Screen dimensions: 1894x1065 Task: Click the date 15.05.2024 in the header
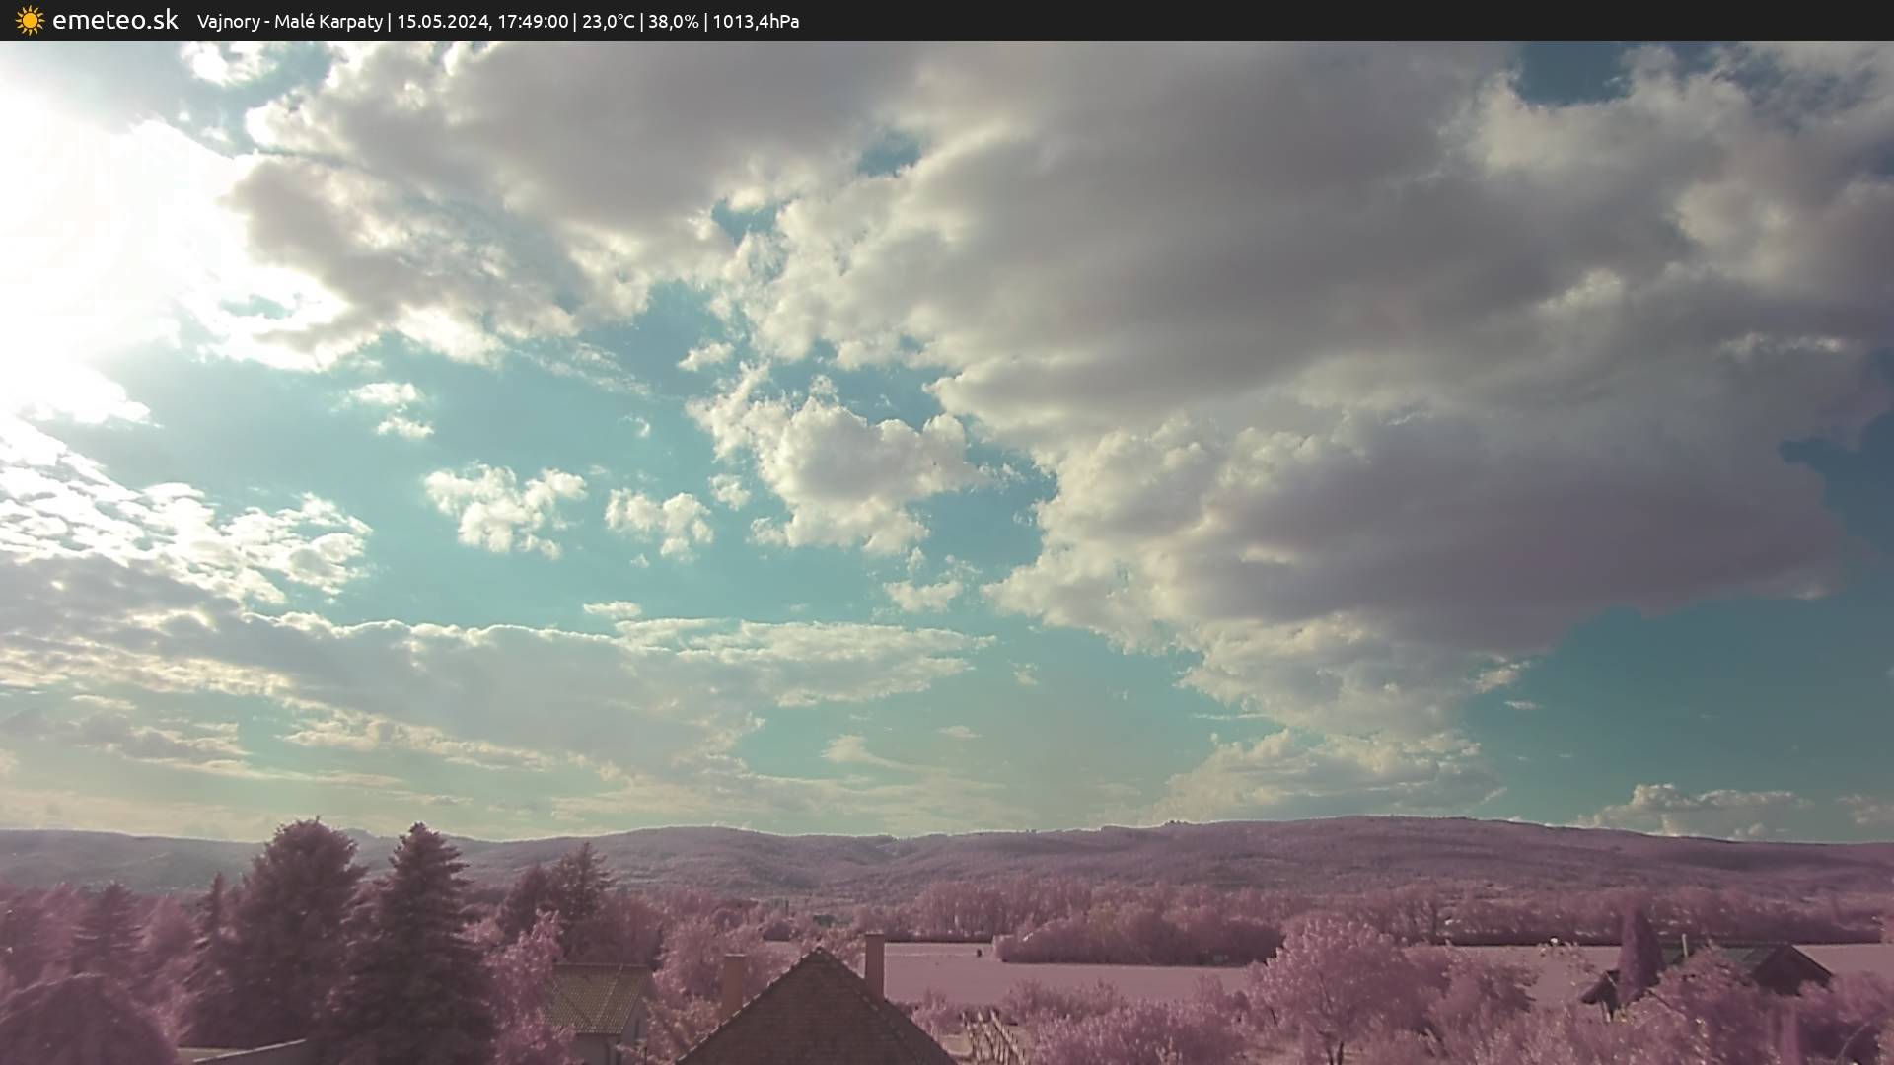point(442,22)
